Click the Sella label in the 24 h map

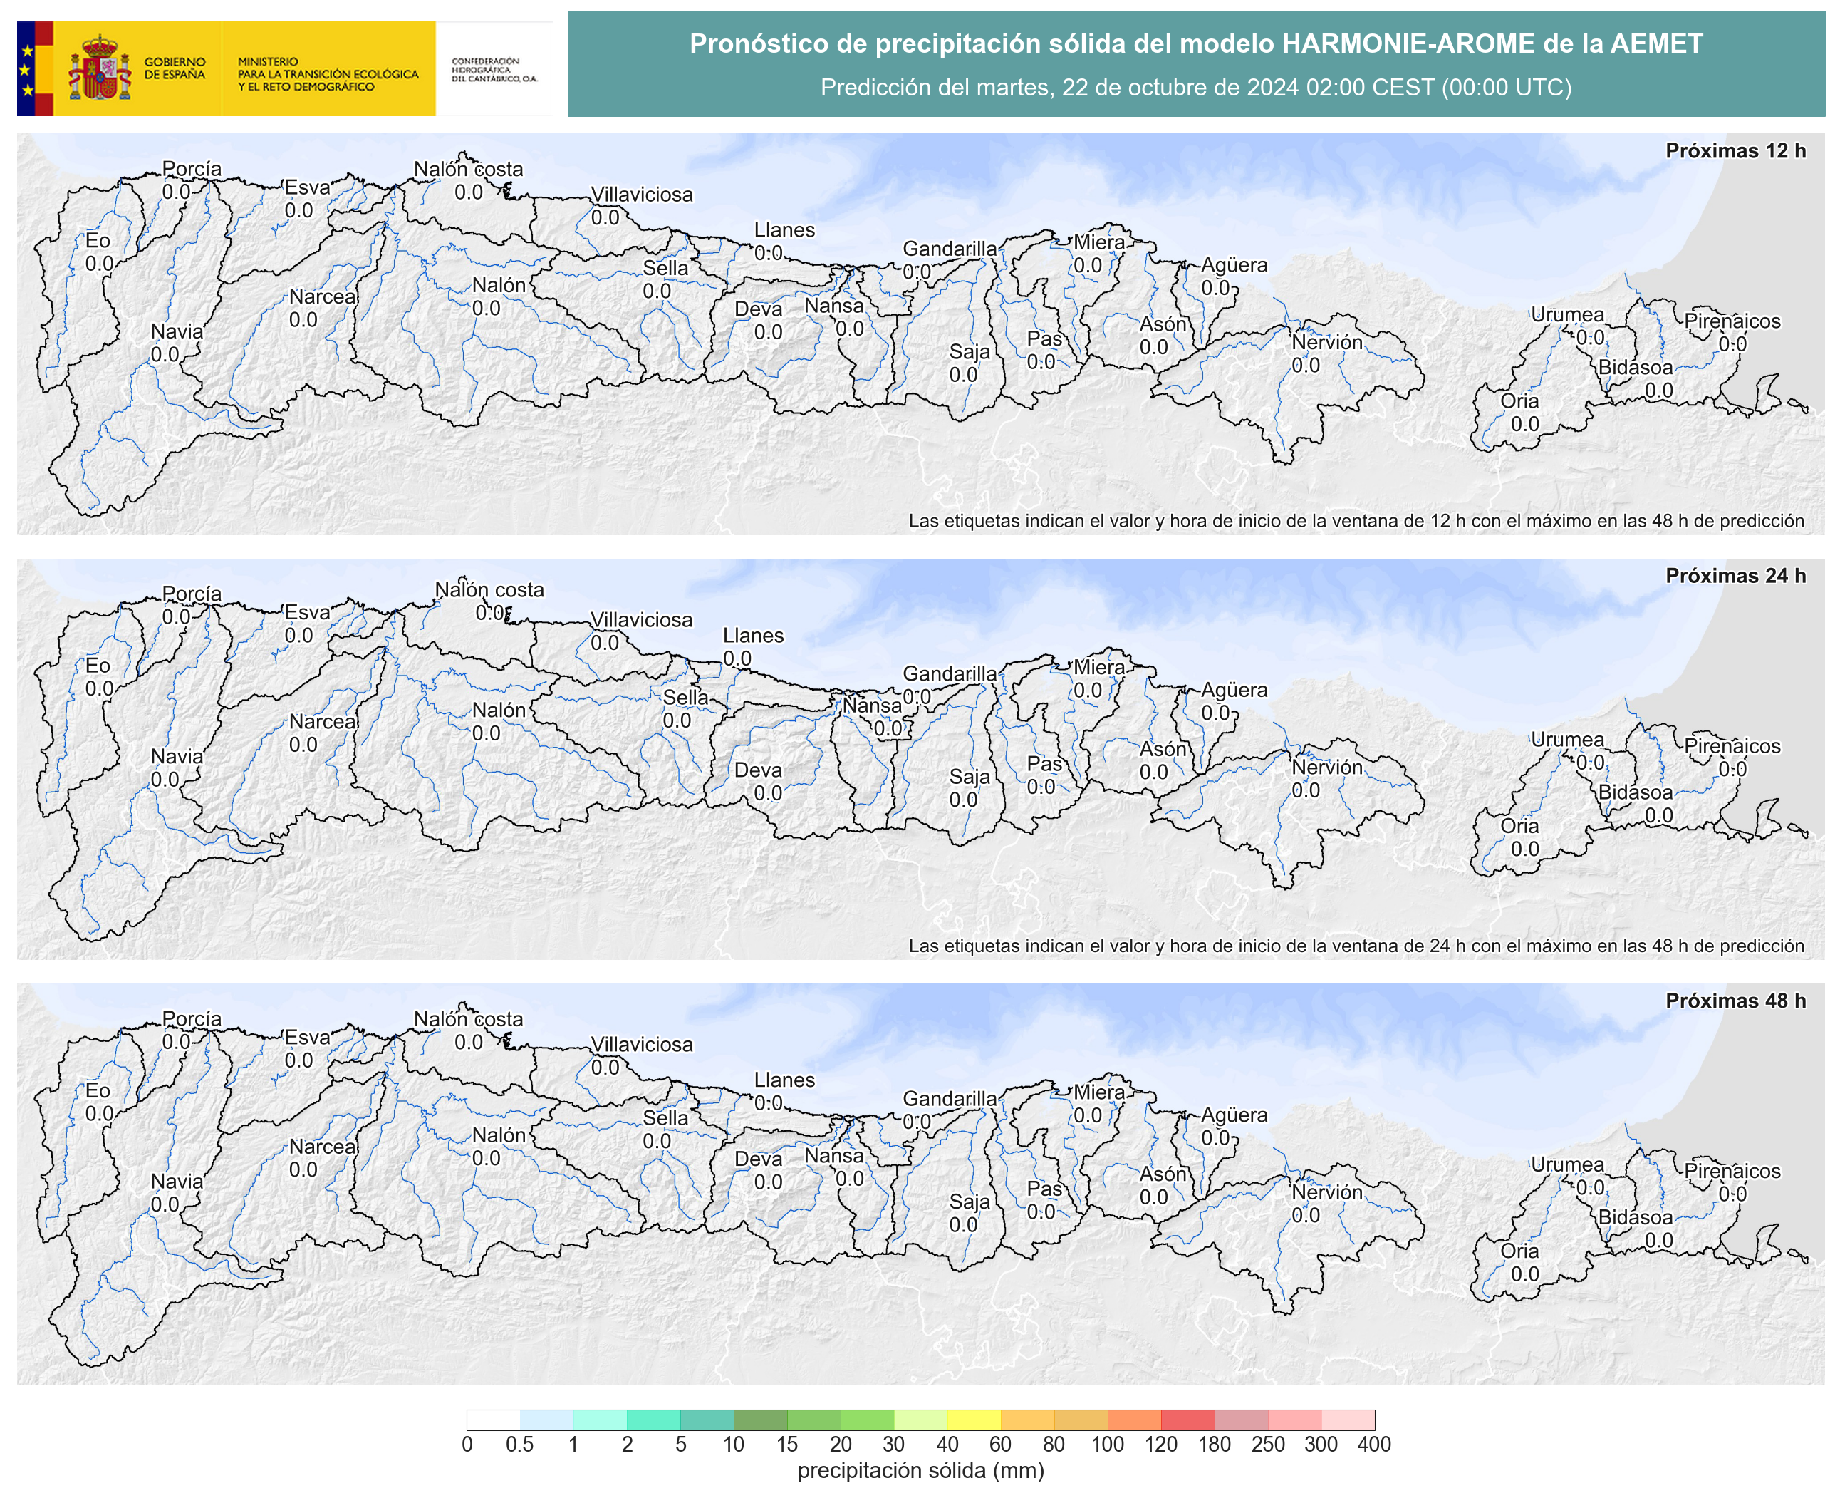tap(685, 698)
